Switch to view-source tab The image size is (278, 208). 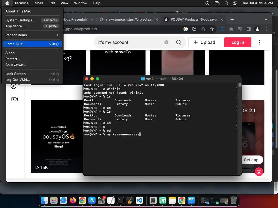129,19
